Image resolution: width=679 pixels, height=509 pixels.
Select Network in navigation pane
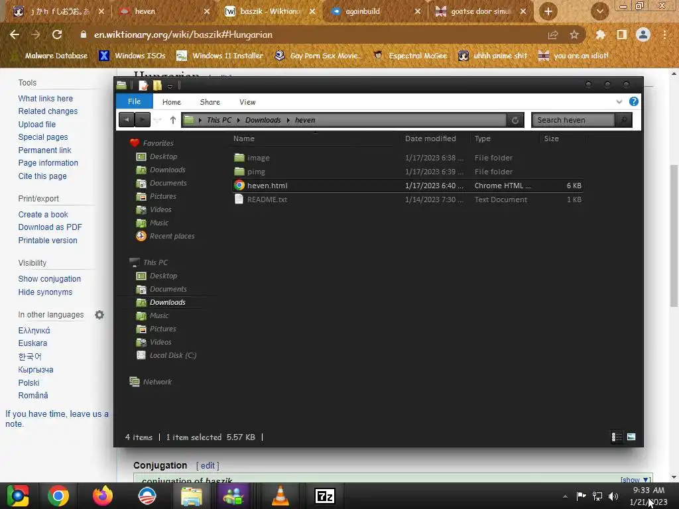[157, 382]
